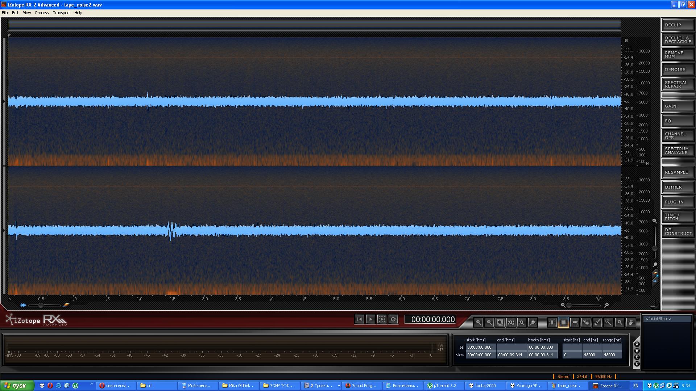The width and height of the screenshot is (696, 391).
Task: Switch to foobar2000 in taskbar
Action: tap(485, 386)
